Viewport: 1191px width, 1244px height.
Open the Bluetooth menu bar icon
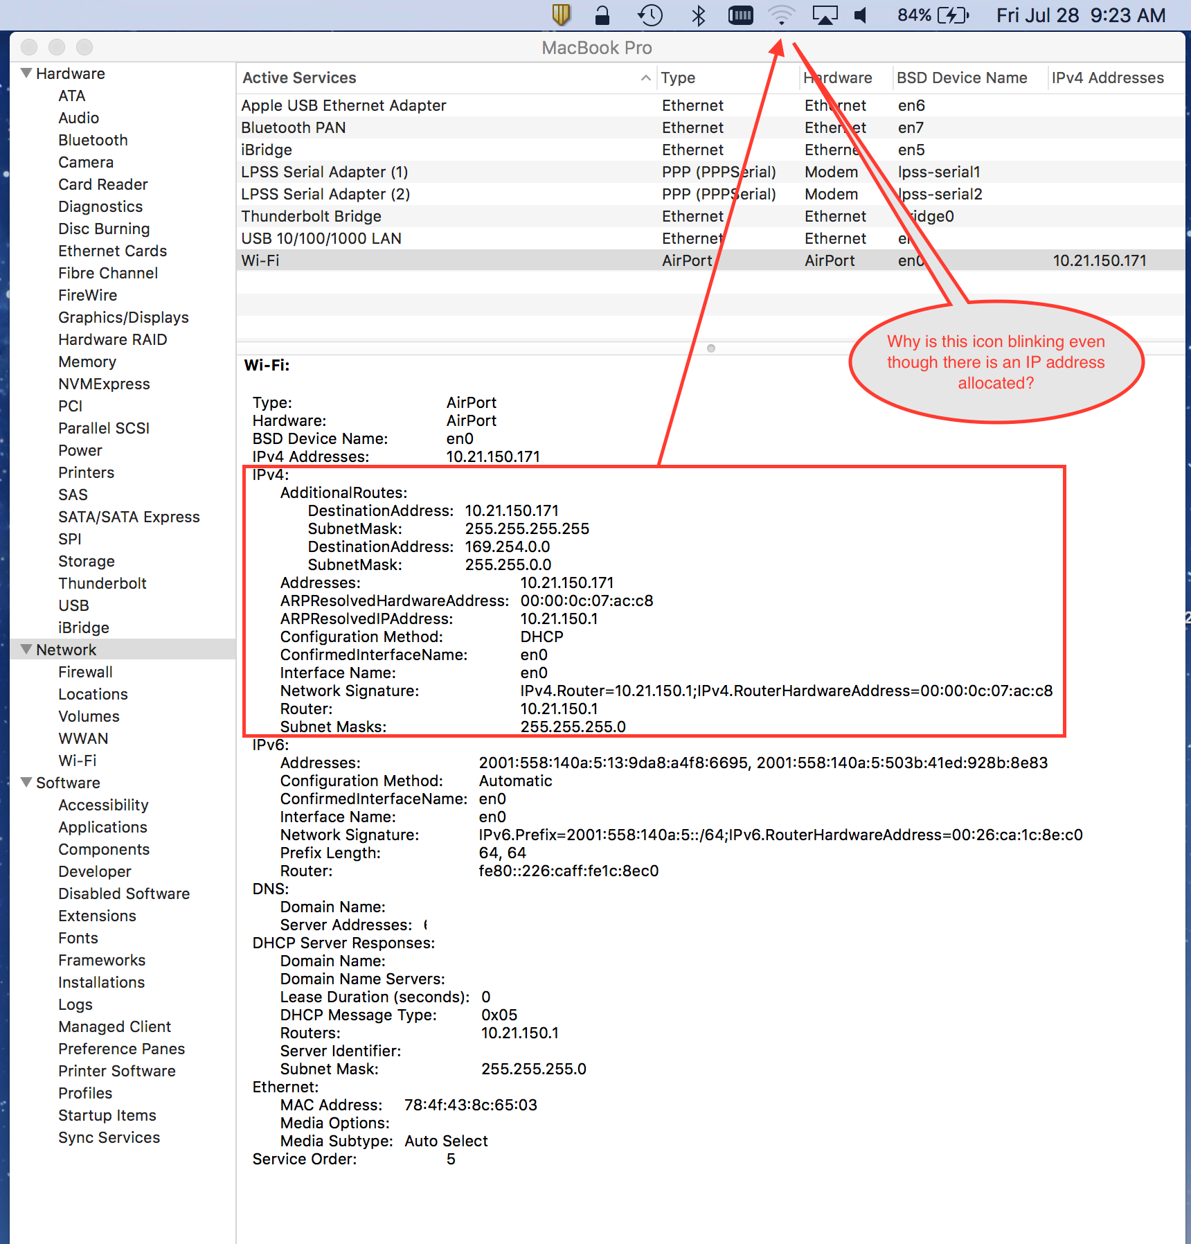point(699,15)
